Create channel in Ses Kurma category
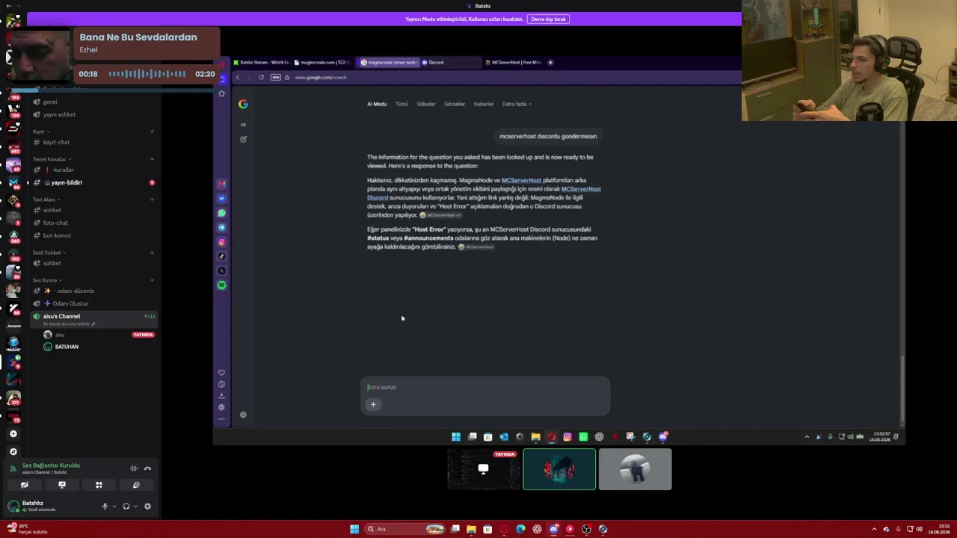Screen dimensions: 957x538 tap(152, 280)
